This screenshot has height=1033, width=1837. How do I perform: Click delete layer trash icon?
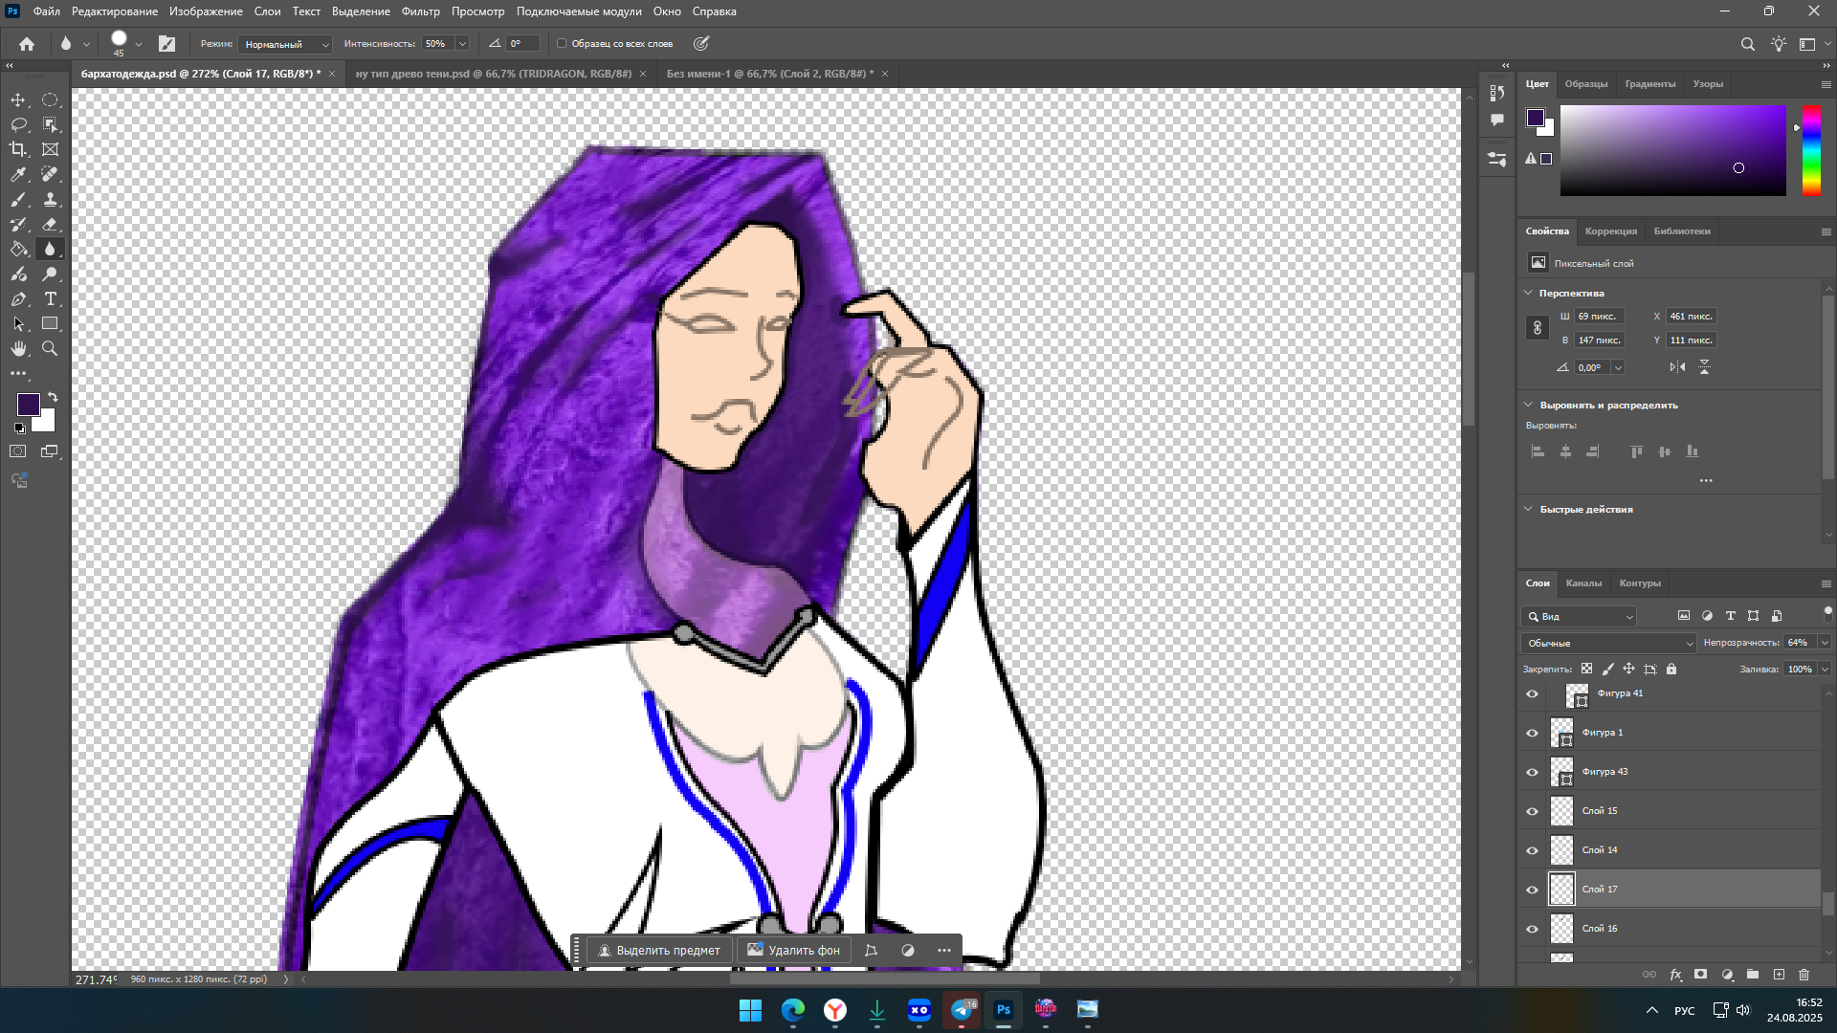[x=1804, y=975]
